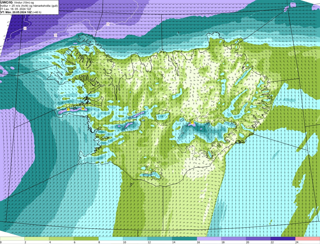This screenshot has height=244, width=320.
Task: Click the white gust contour label "30"
Action: [25, 28]
